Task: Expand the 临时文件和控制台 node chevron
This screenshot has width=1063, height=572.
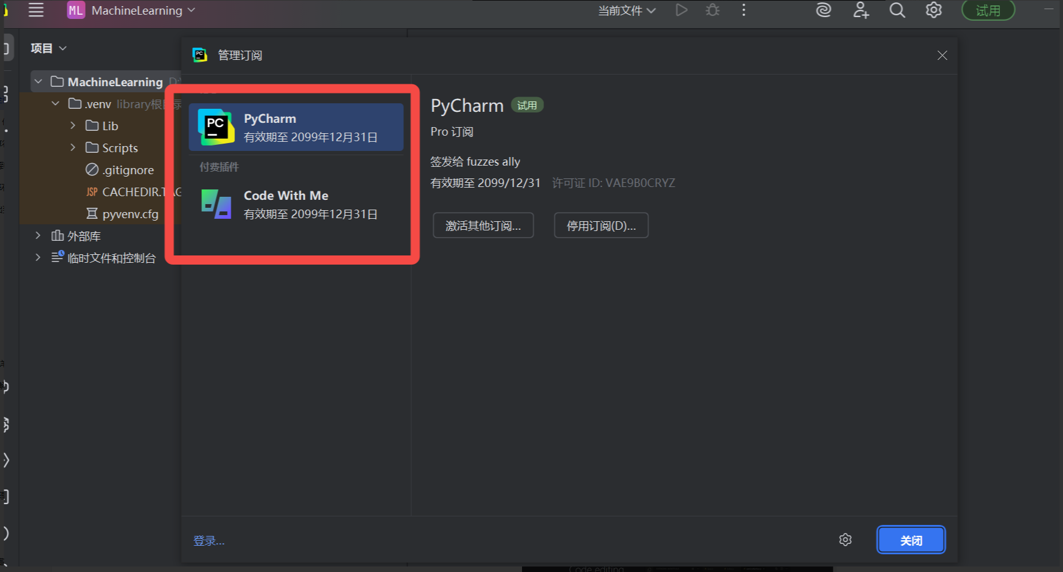Action: point(38,258)
